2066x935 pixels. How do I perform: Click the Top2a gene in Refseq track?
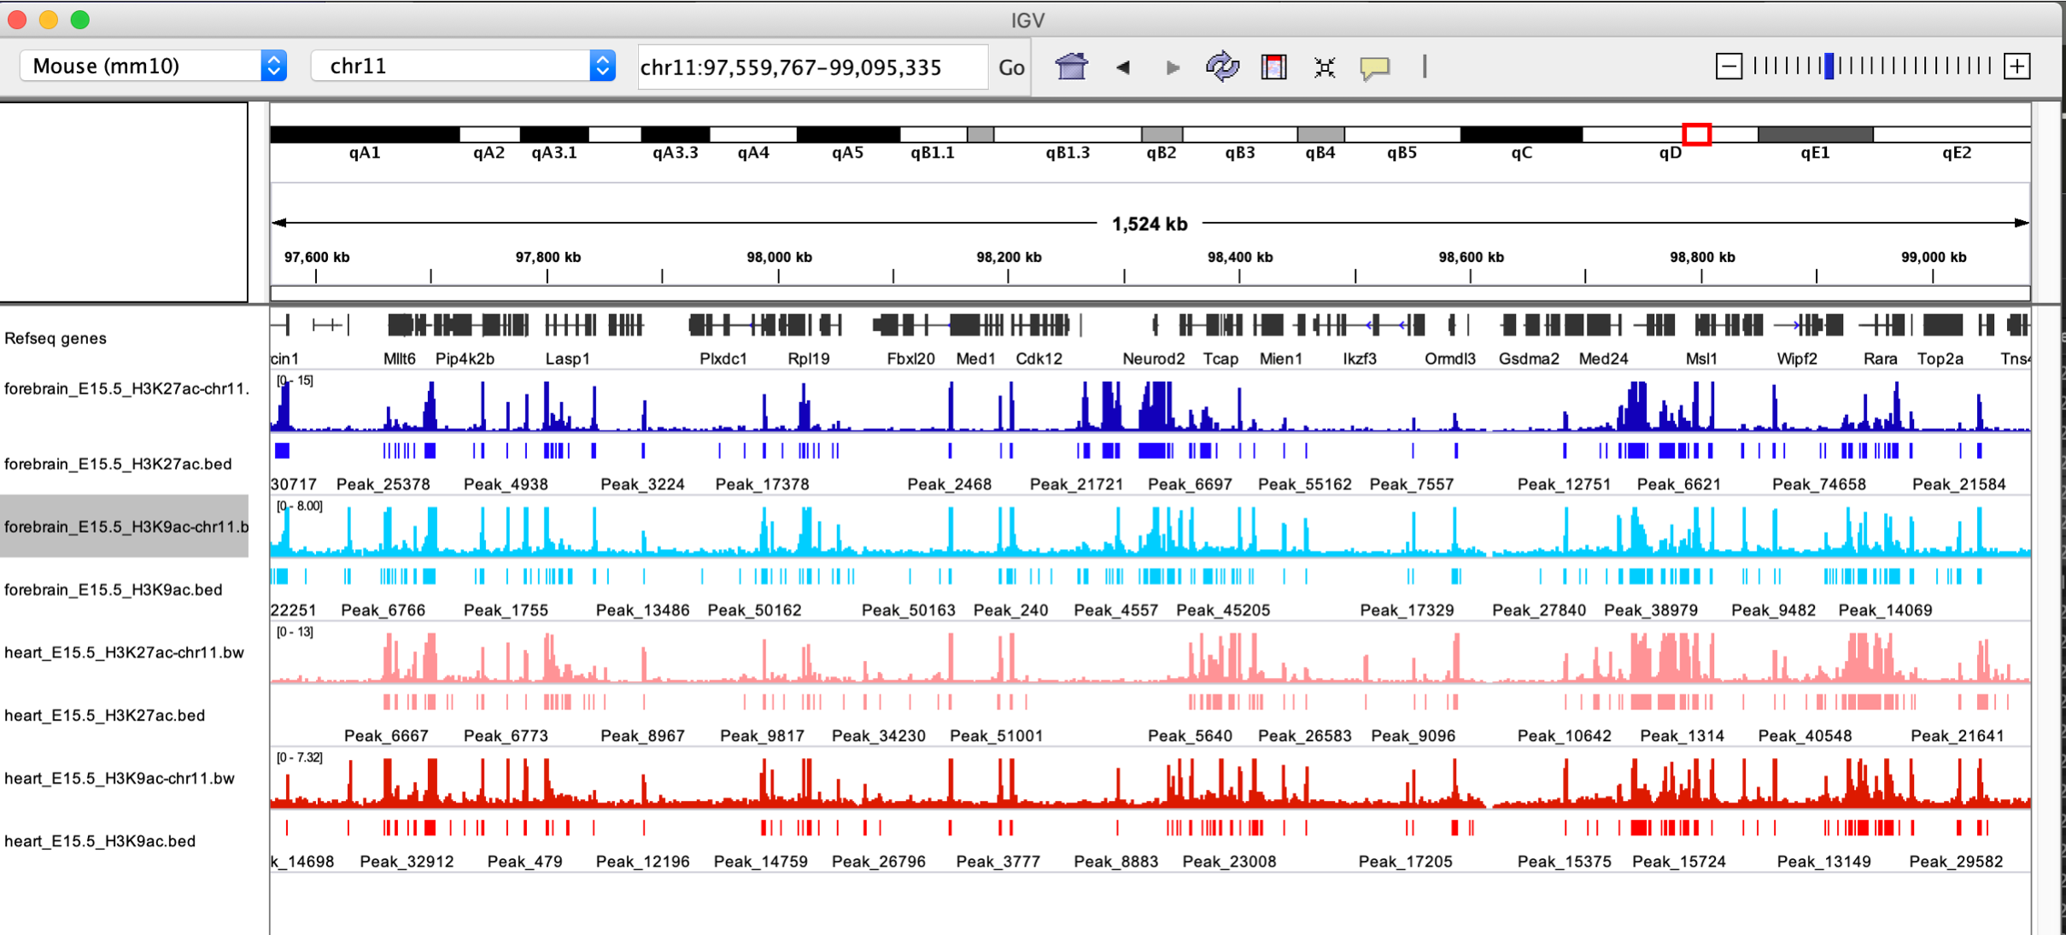click(x=1941, y=325)
